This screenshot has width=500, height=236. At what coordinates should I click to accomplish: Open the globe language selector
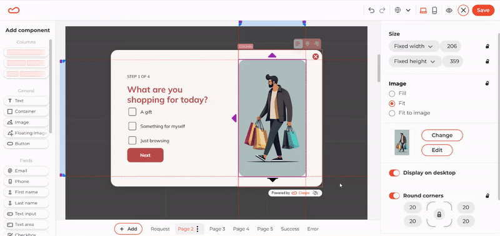click(x=397, y=10)
